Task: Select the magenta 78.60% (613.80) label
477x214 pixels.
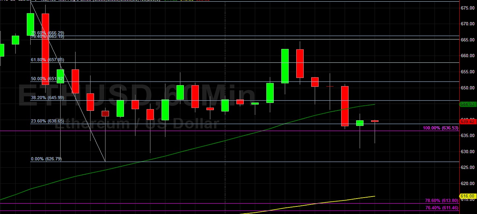Action: point(442,201)
